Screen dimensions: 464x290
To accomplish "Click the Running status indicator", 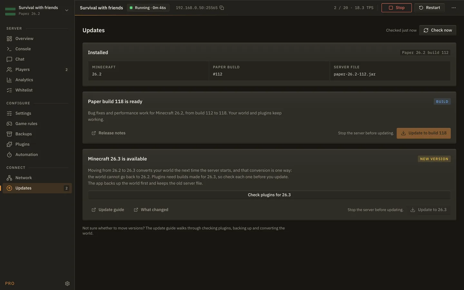I will click(148, 8).
